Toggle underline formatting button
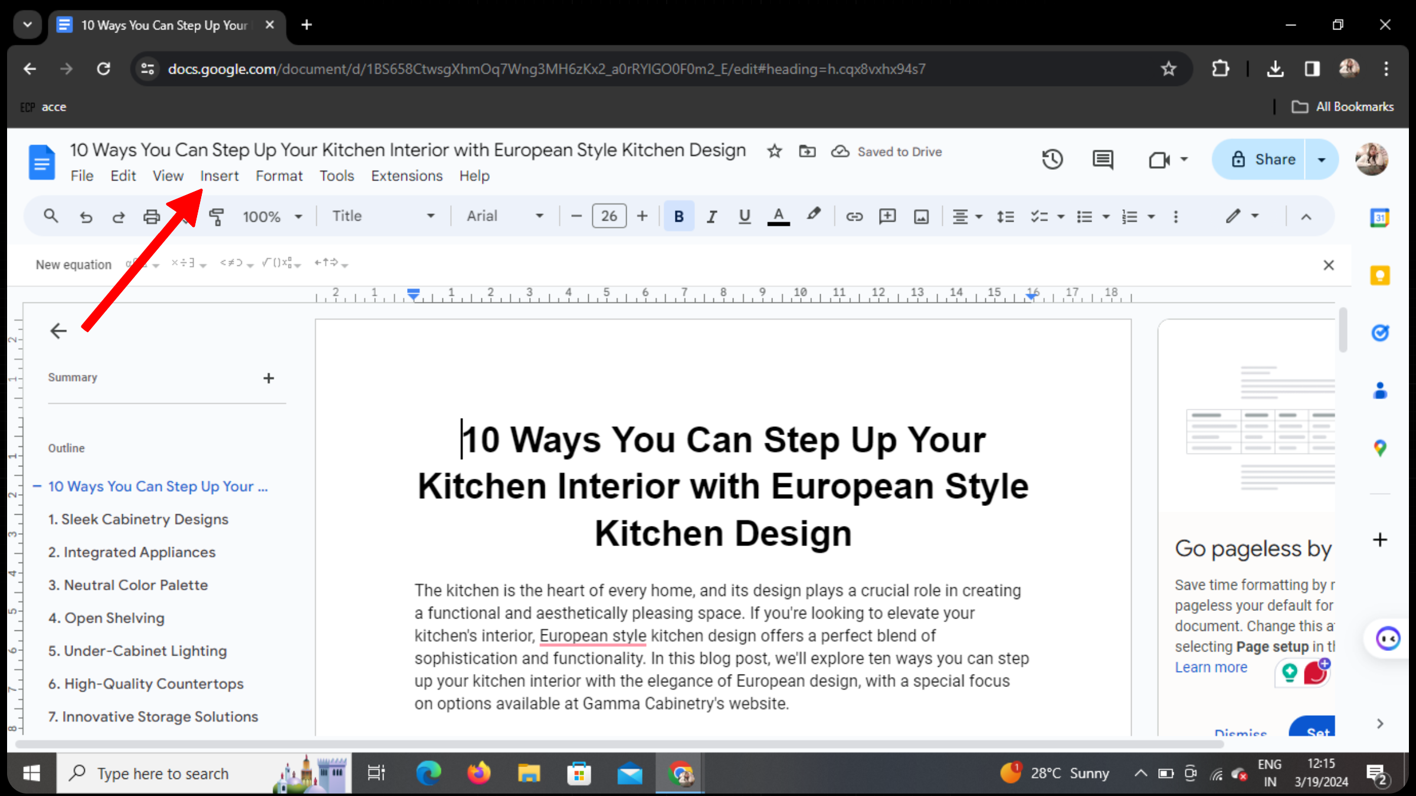This screenshot has height=796, width=1416. click(x=745, y=216)
